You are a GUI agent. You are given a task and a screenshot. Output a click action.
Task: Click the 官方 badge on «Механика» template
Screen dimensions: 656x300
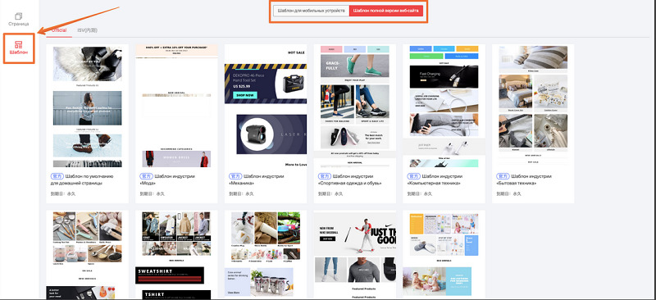pos(236,176)
